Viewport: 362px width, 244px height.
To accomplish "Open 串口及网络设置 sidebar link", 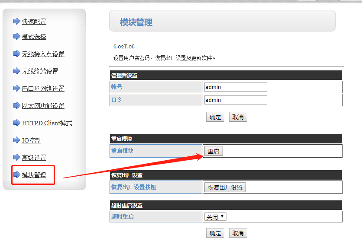I will [x=43, y=89].
